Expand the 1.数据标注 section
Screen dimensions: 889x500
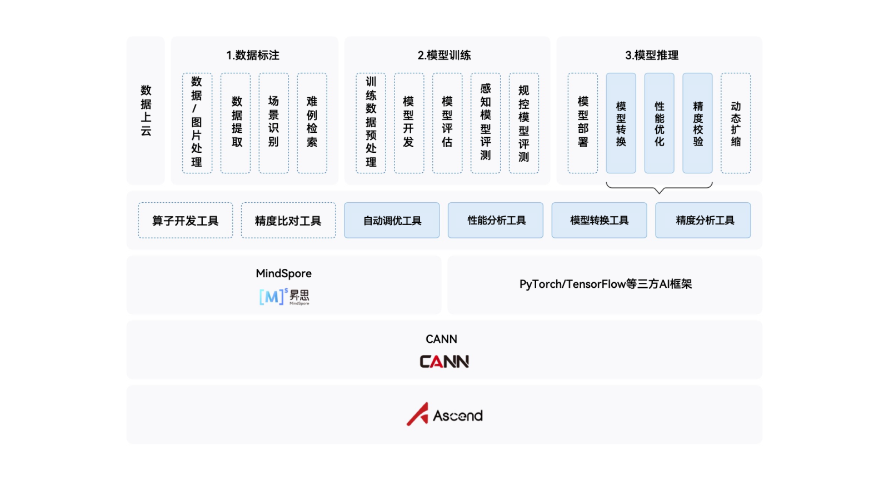point(254,55)
